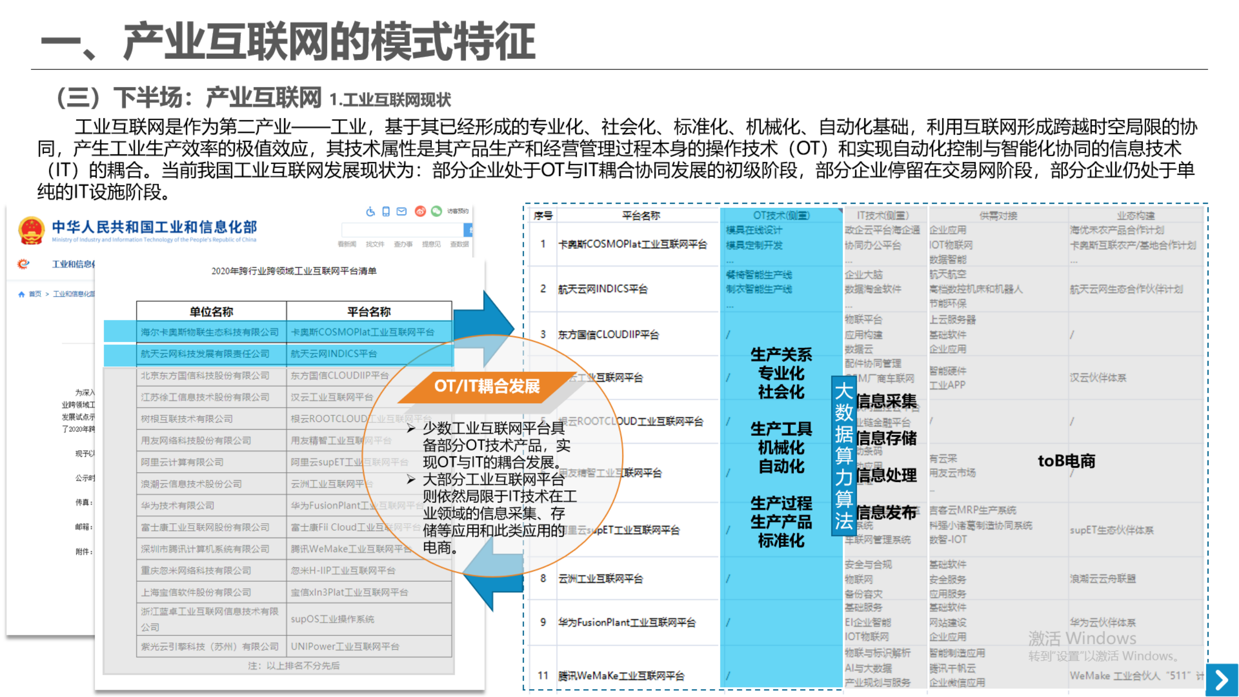Click the 供需对接 column header
The width and height of the screenshot is (1239, 697).
click(x=998, y=216)
